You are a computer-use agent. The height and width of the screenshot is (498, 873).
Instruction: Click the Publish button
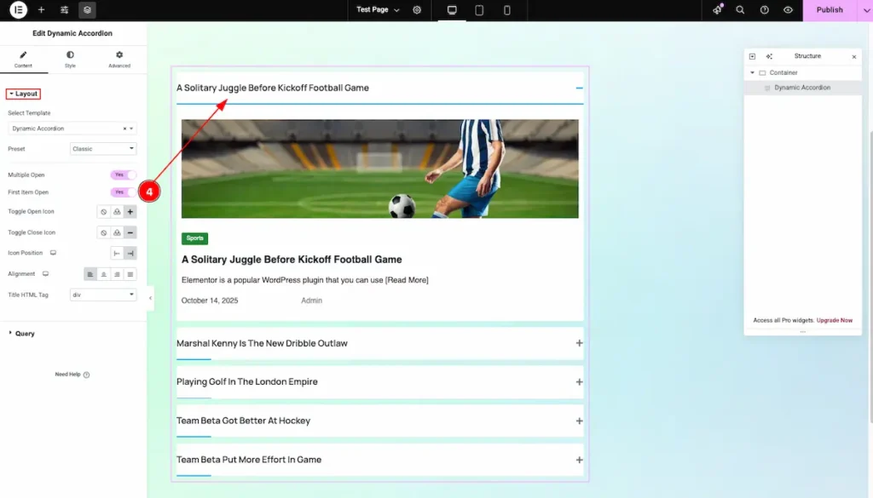coord(829,10)
